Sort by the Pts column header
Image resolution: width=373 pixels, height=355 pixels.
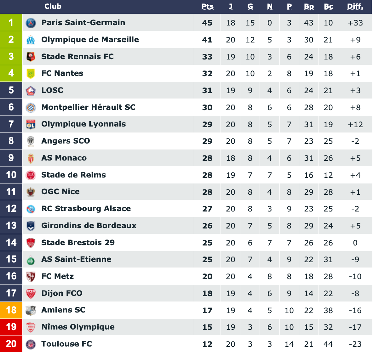(x=207, y=6)
